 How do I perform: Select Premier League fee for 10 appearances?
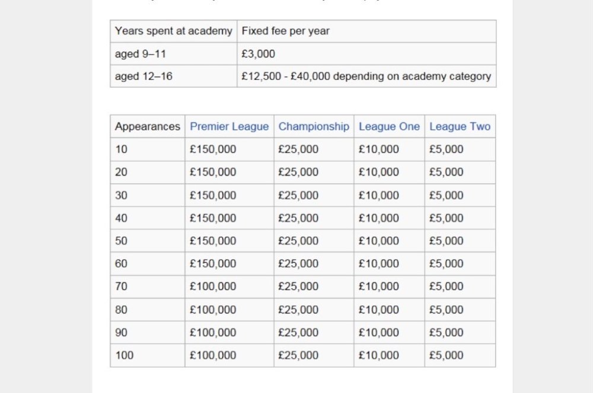[213, 149]
